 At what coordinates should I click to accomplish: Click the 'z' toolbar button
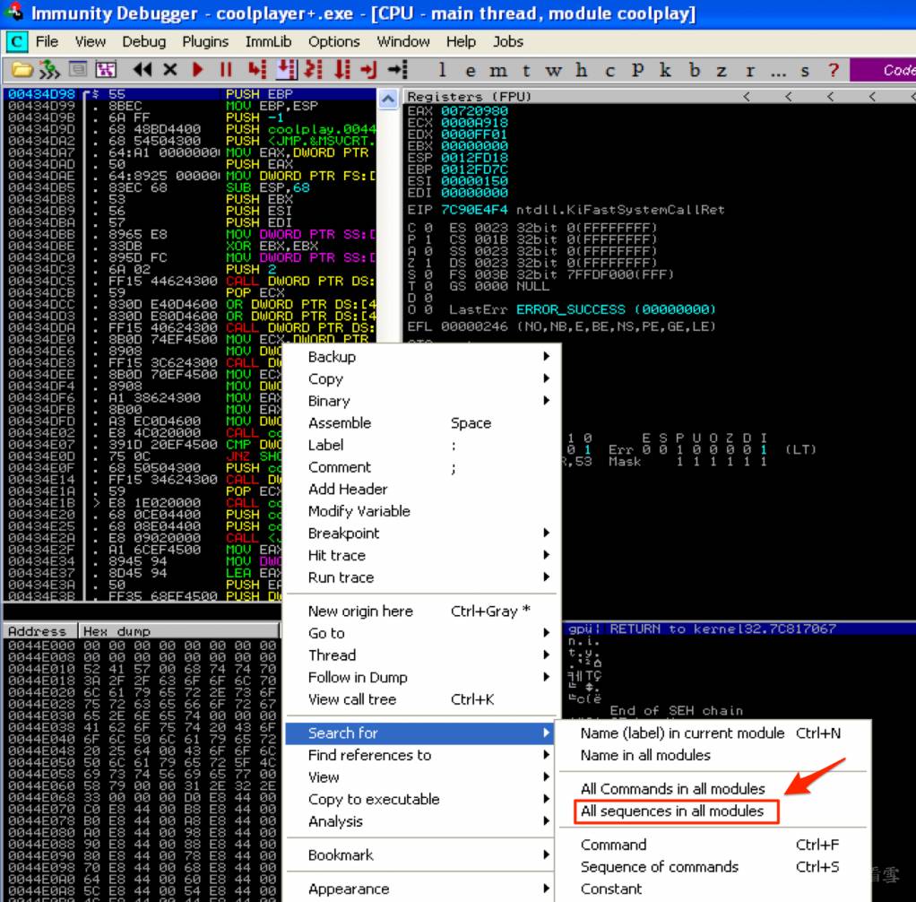pyautogui.click(x=722, y=71)
